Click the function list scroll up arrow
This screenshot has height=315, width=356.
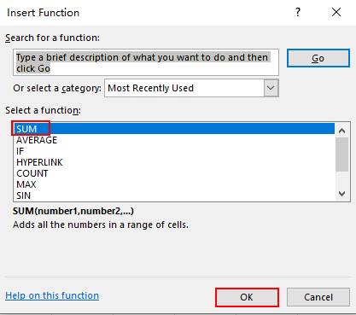[342, 131]
